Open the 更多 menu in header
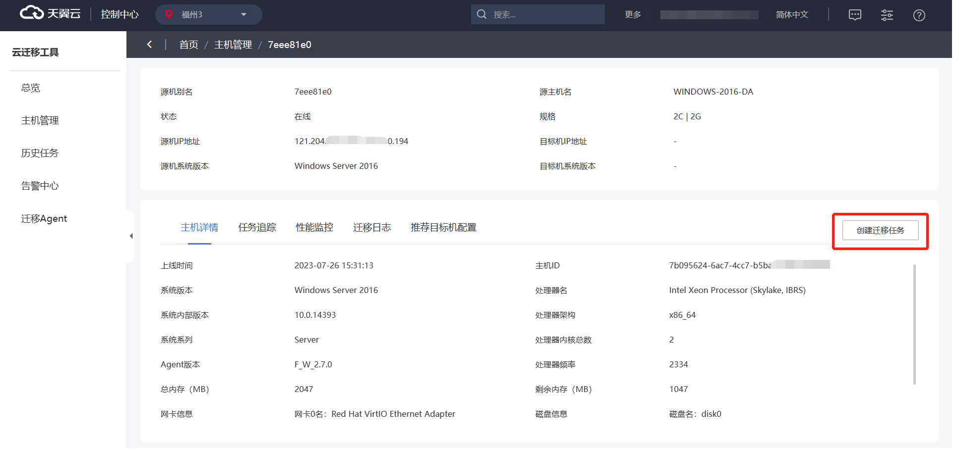The height and width of the screenshot is (449, 953). click(633, 14)
